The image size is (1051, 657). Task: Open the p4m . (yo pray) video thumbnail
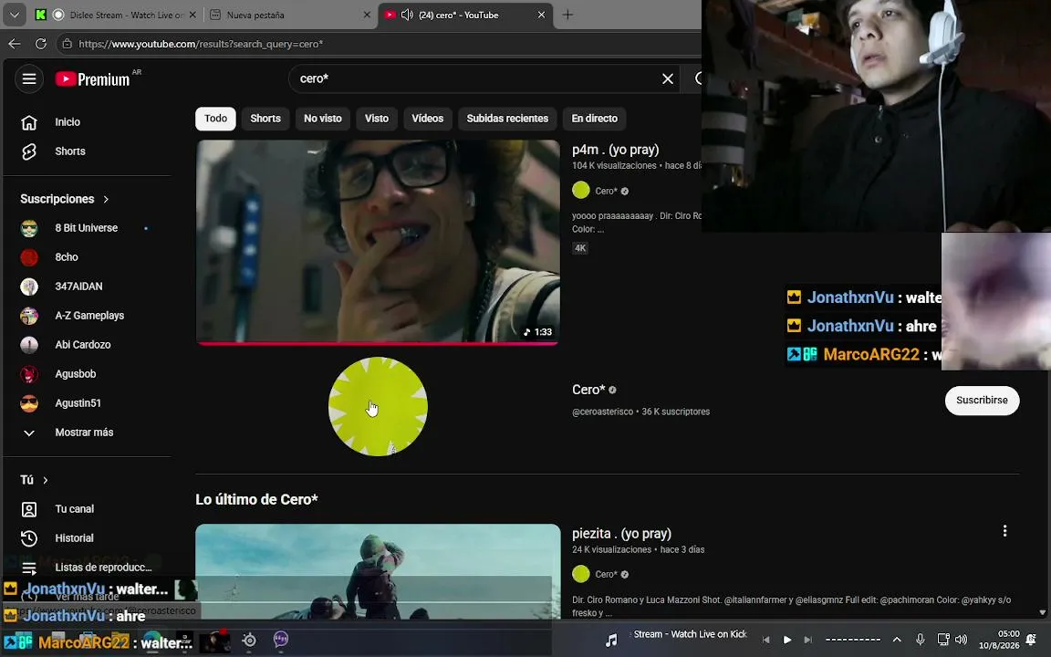pos(378,242)
